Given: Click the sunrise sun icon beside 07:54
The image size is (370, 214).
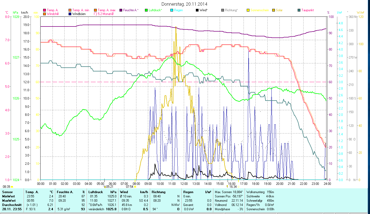Looking at the screenshot, I should (x=135, y=187).
